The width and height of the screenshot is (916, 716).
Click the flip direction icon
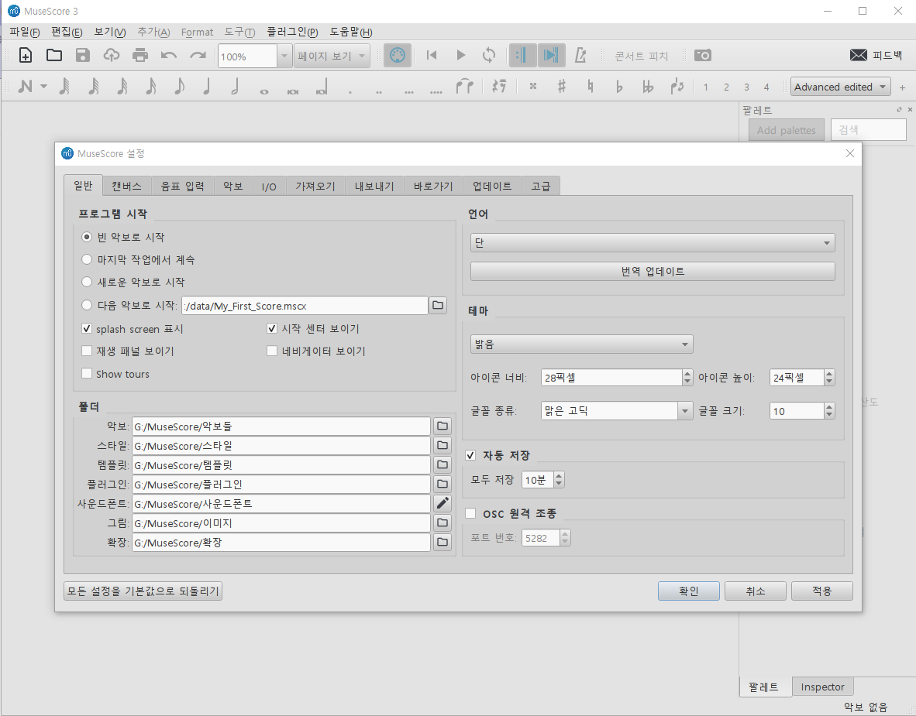[677, 87]
